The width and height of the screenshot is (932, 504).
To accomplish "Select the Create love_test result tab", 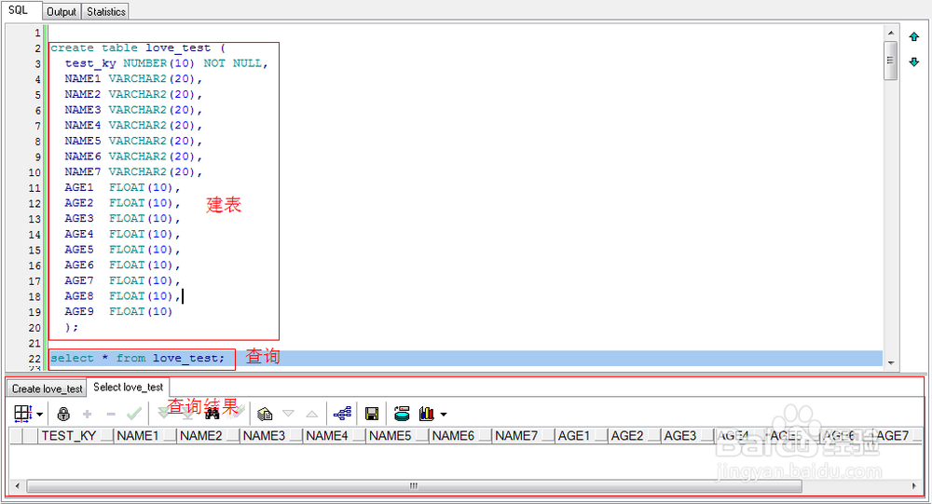I will point(48,388).
